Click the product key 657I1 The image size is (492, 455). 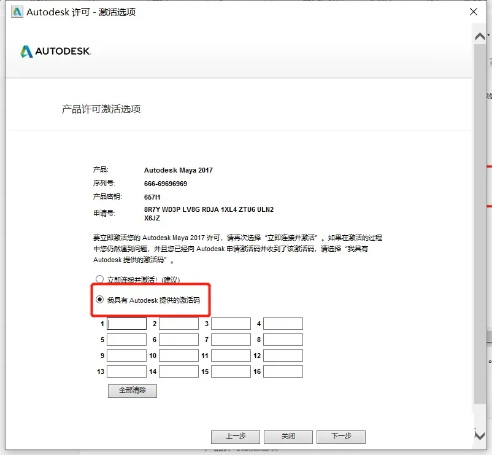(x=152, y=197)
